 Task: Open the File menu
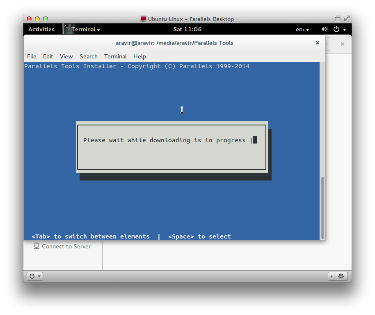(x=32, y=56)
